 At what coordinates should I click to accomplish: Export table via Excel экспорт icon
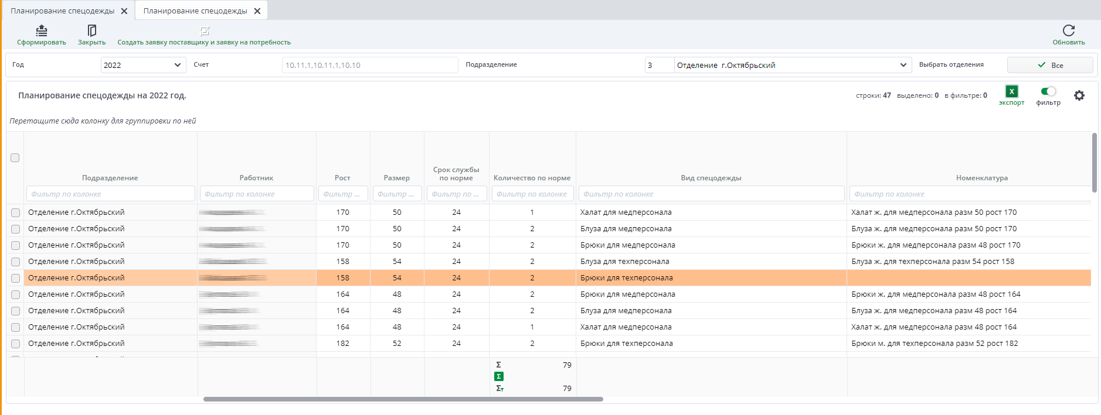click(1011, 91)
